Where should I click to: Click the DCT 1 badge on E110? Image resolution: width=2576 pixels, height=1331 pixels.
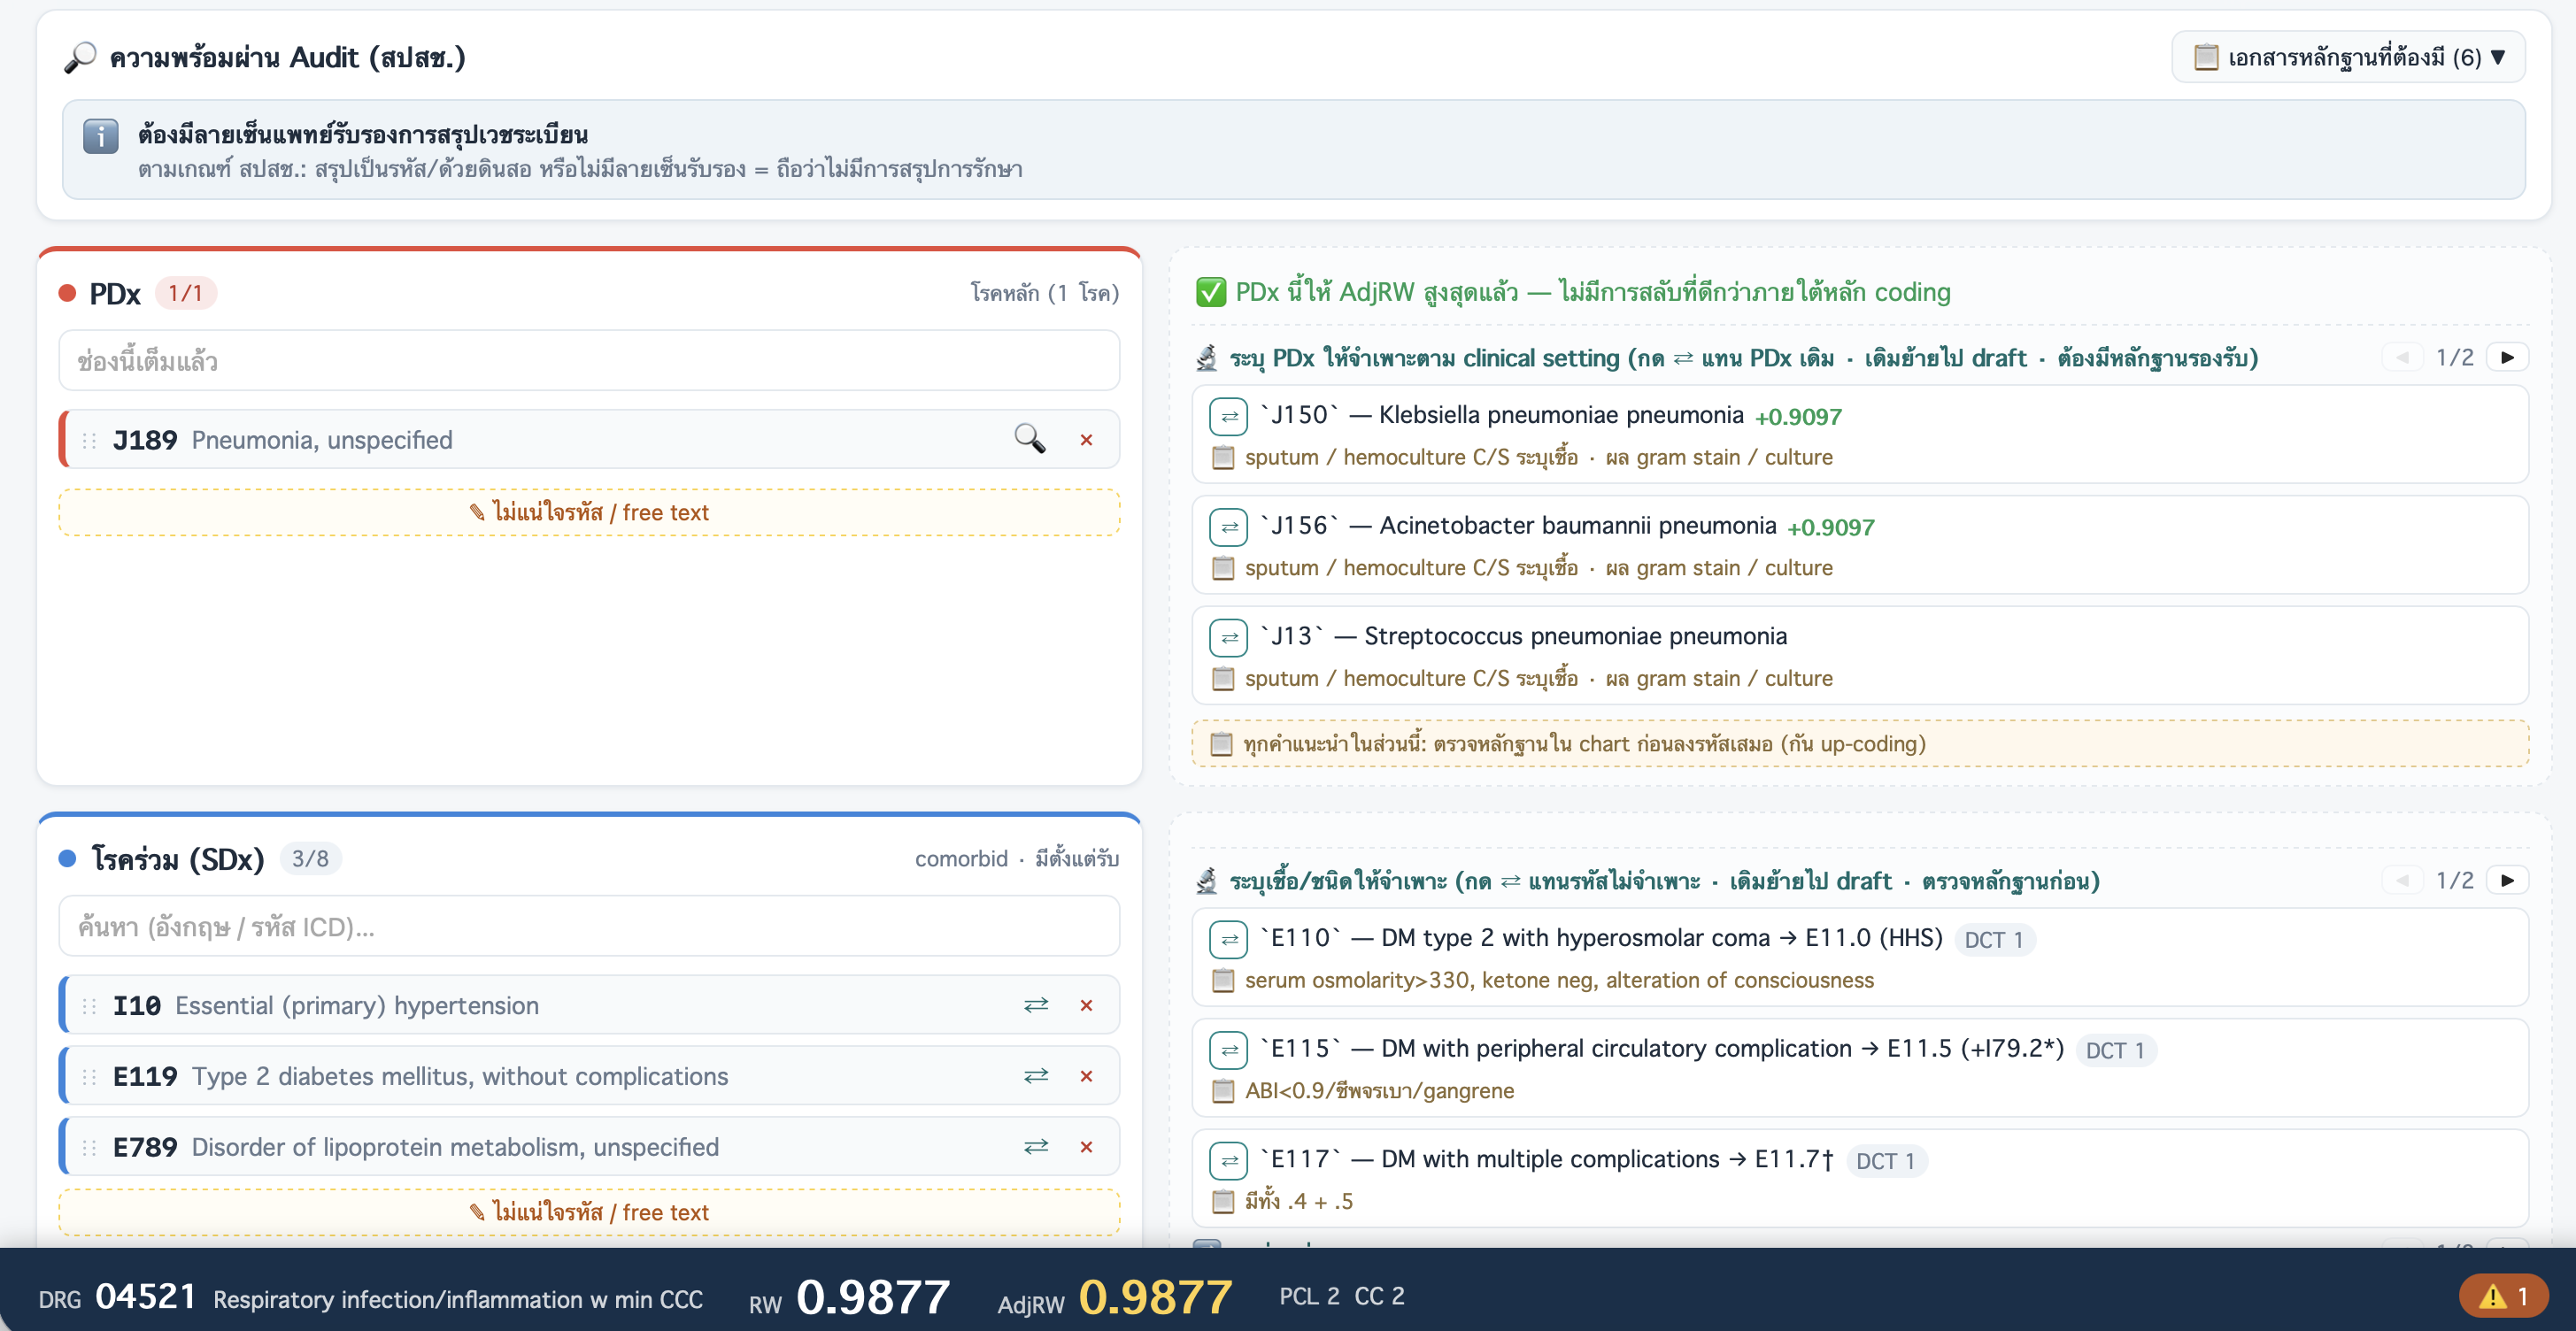1994,939
